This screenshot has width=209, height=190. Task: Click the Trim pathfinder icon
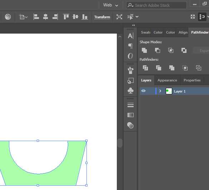pyautogui.click(x=159, y=68)
